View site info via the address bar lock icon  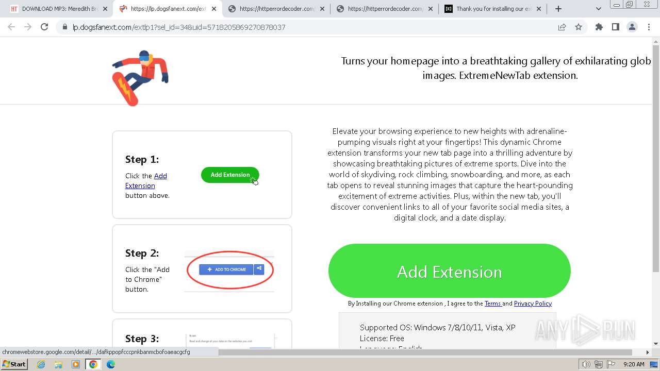coord(65,27)
